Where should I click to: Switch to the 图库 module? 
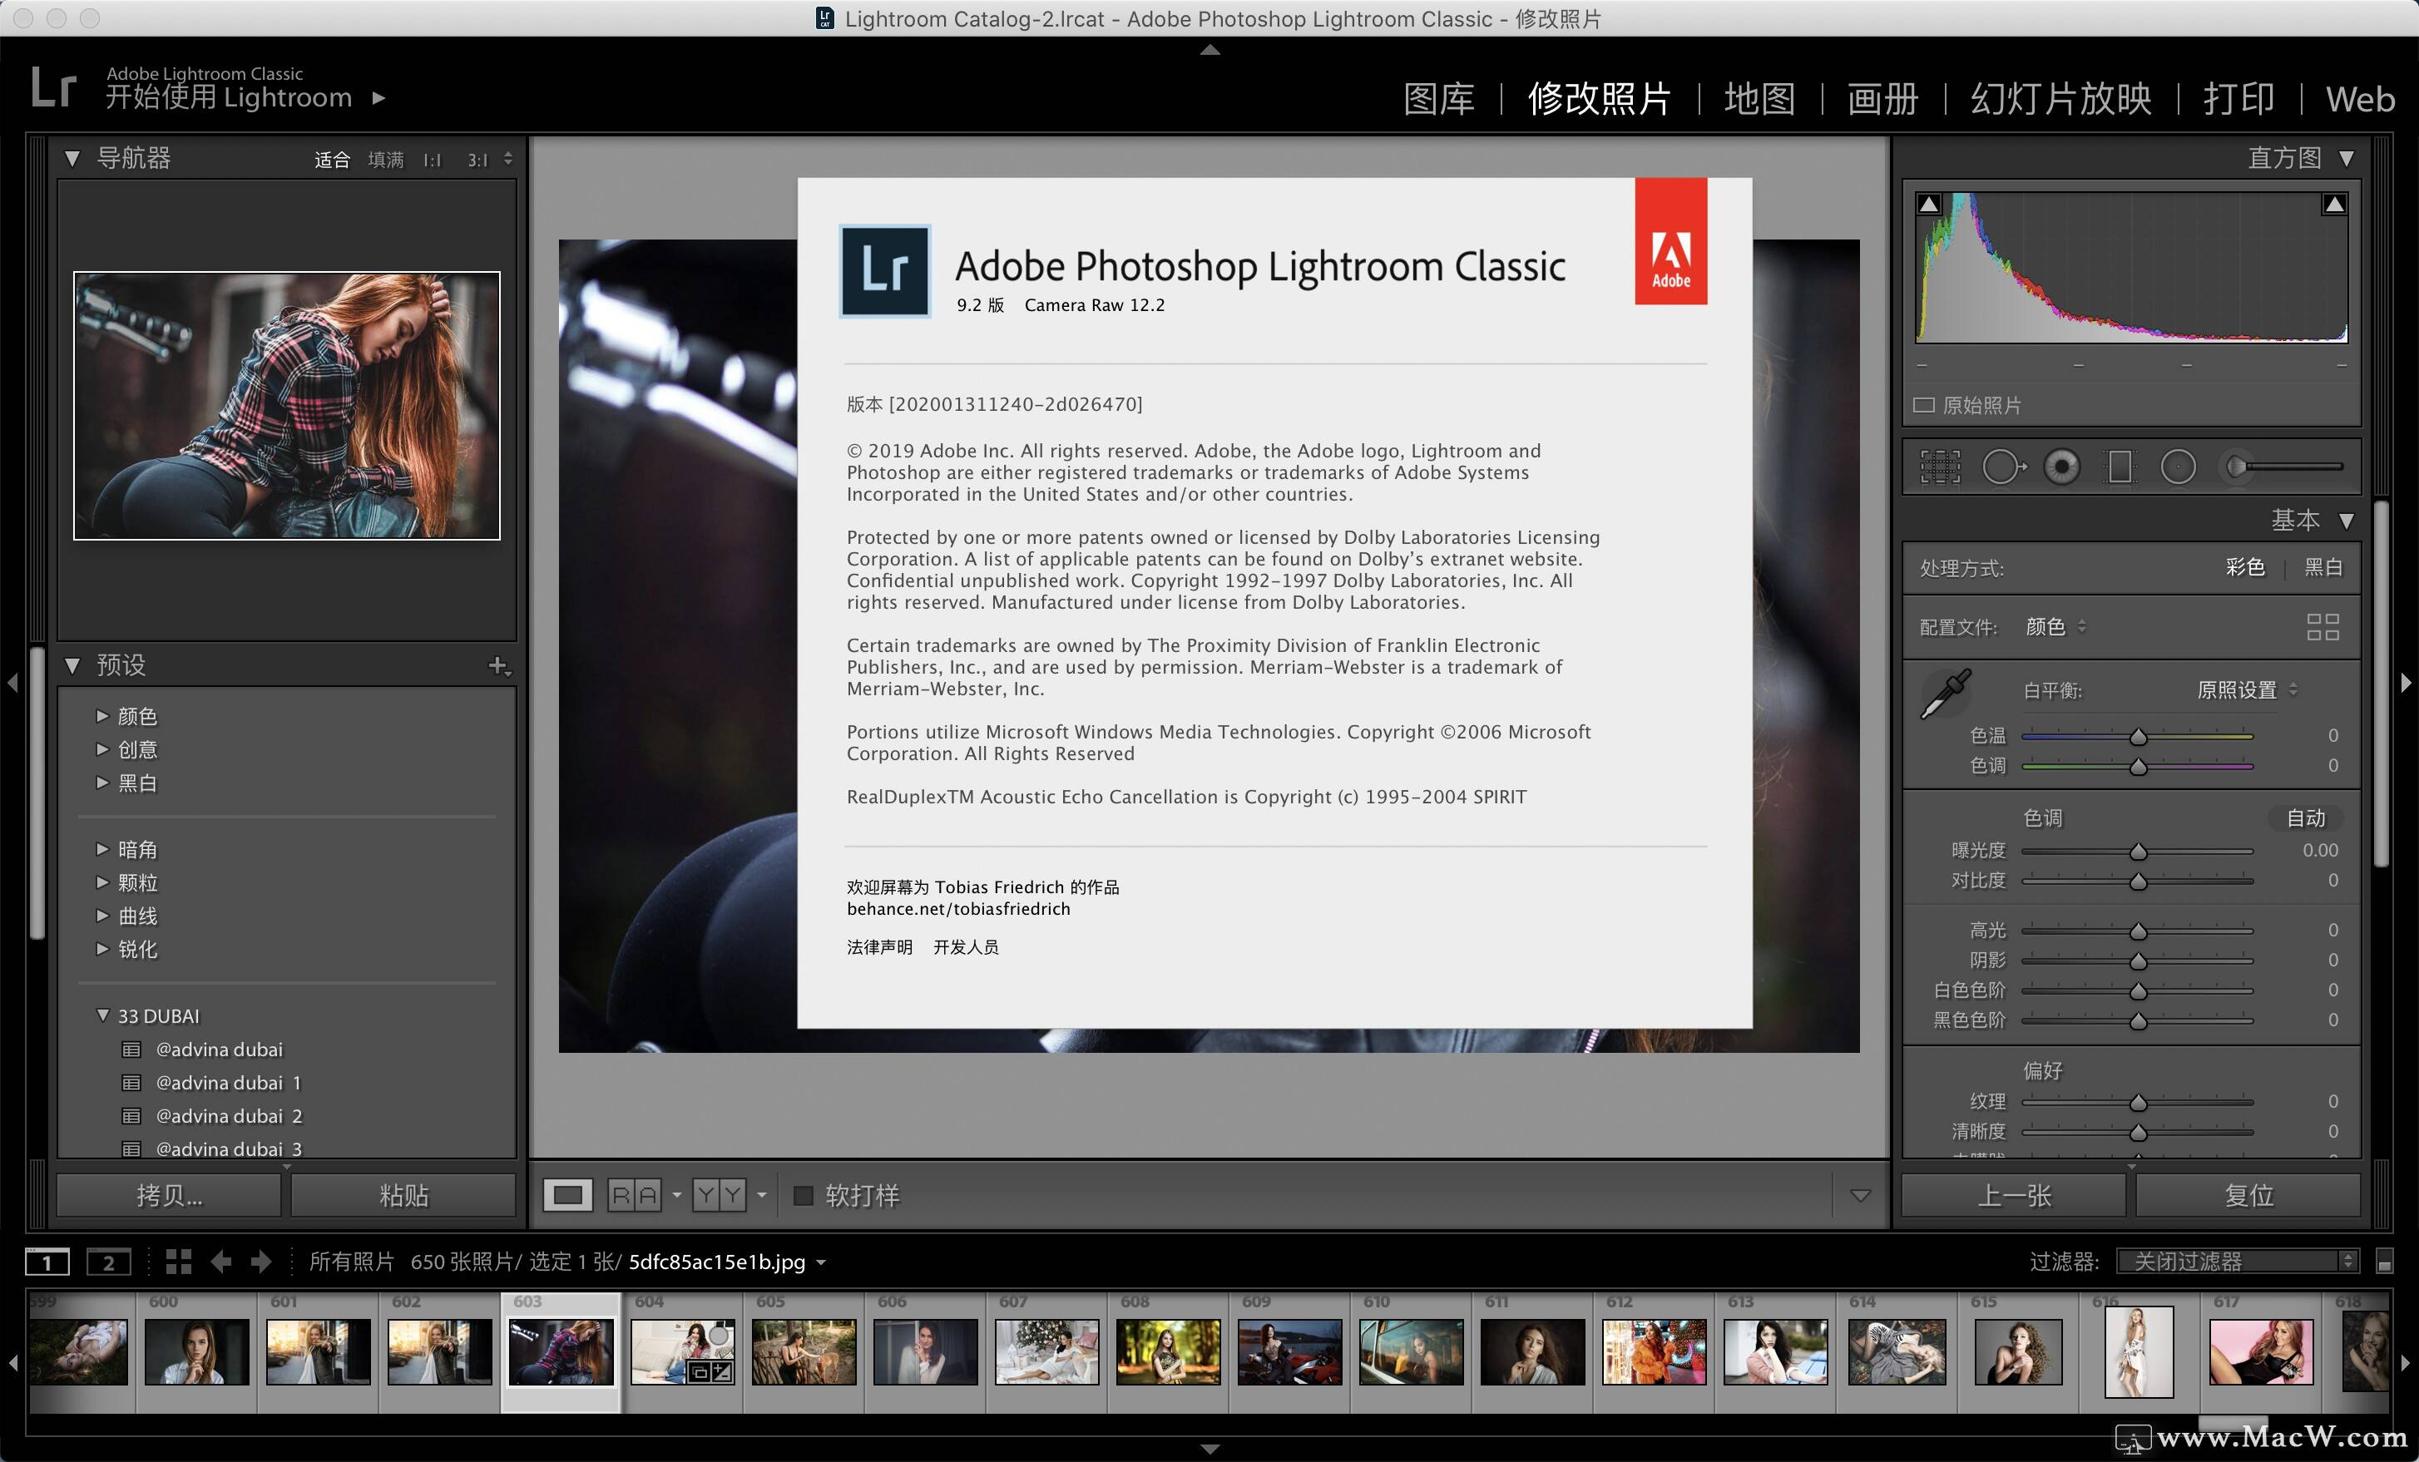click(x=1440, y=98)
